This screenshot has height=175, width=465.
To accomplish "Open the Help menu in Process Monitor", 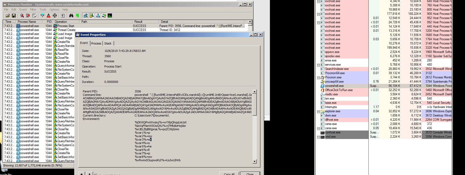I will point(65,10).
